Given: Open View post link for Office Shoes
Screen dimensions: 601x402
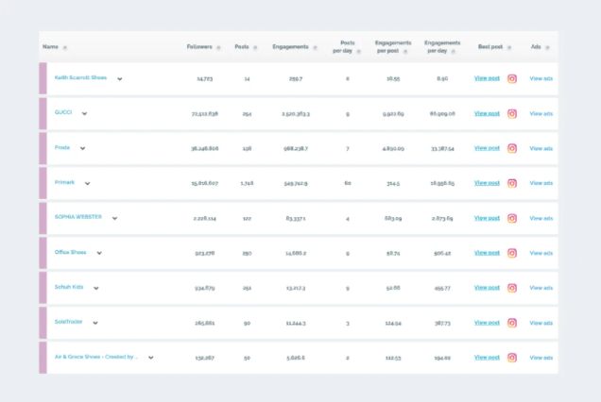Looking at the screenshot, I should pyautogui.click(x=487, y=253).
